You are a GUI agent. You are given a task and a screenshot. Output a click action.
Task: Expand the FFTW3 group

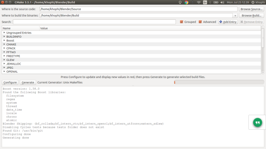4,52
